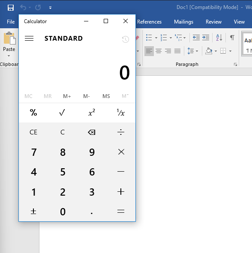Click the decimal point key
This screenshot has width=252, height=253.
point(92,213)
